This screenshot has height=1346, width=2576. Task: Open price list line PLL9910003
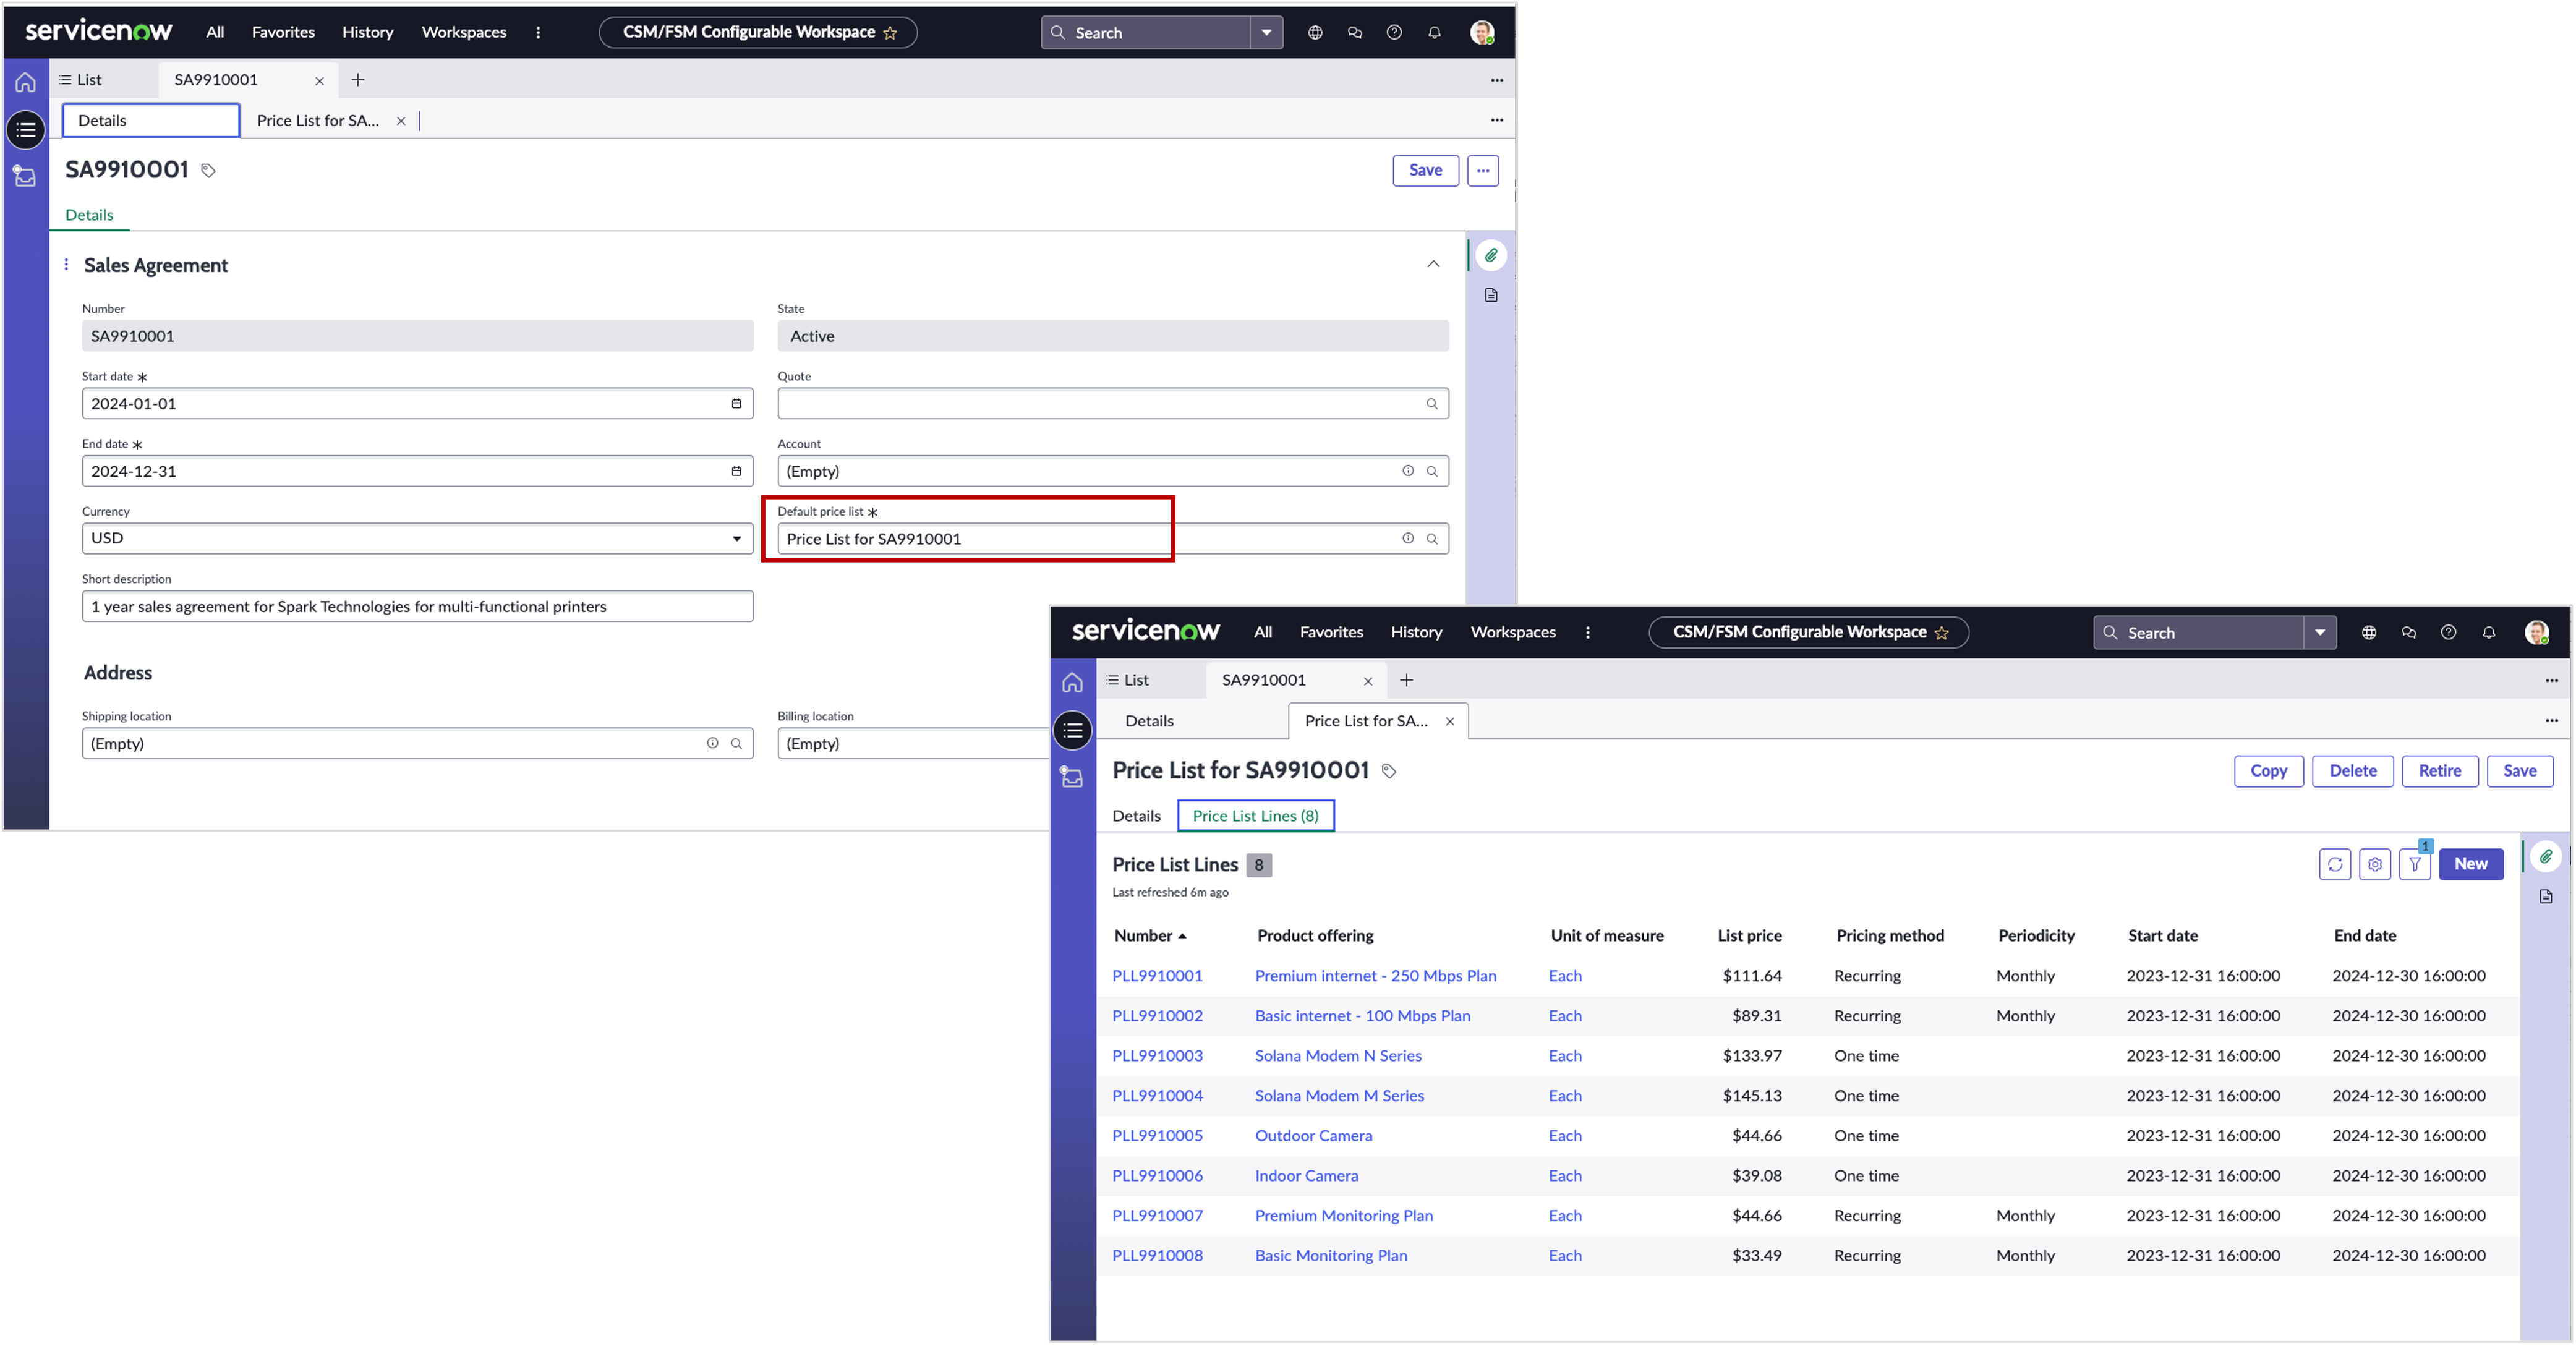click(x=1157, y=1056)
